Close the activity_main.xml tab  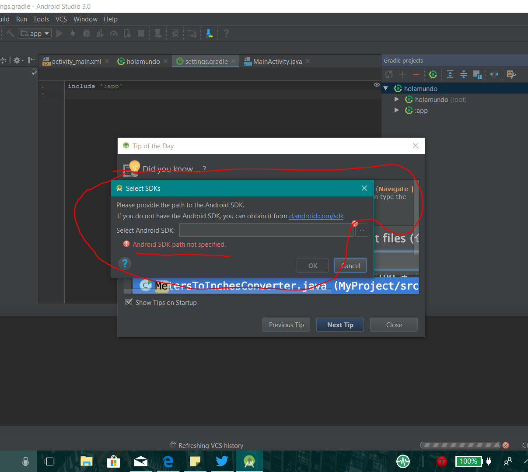[x=107, y=61]
